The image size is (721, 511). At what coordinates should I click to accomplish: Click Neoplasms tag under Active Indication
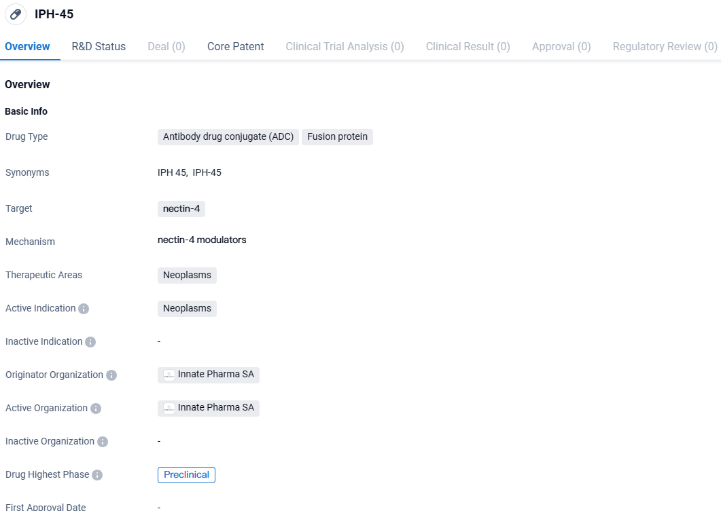pyautogui.click(x=187, y=309)
